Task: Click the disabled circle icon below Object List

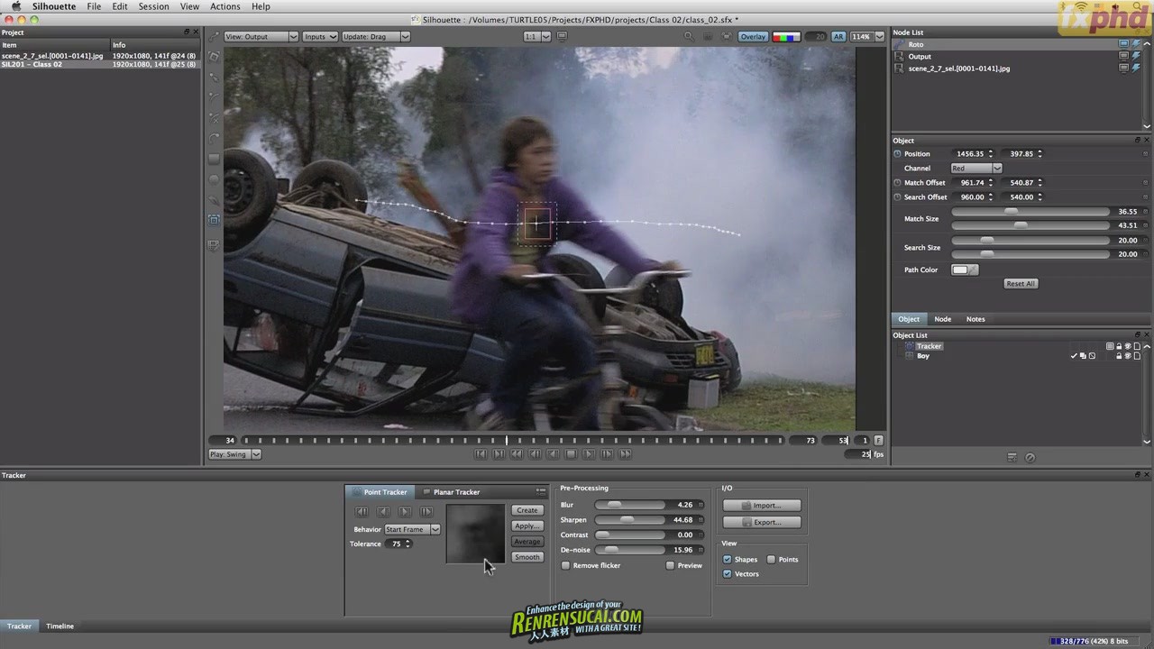Action: click(x=1030, y=458)
